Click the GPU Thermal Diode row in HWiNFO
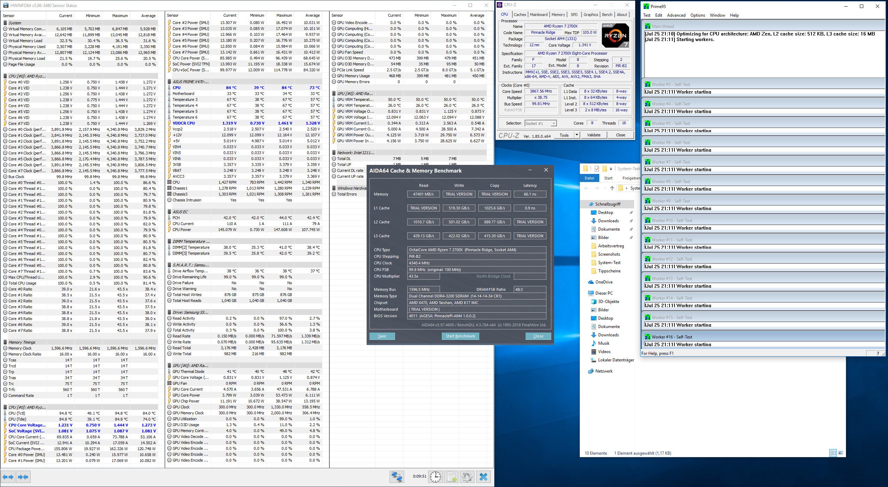This screenshot has width=888, height=487. [x=245, y=372]
